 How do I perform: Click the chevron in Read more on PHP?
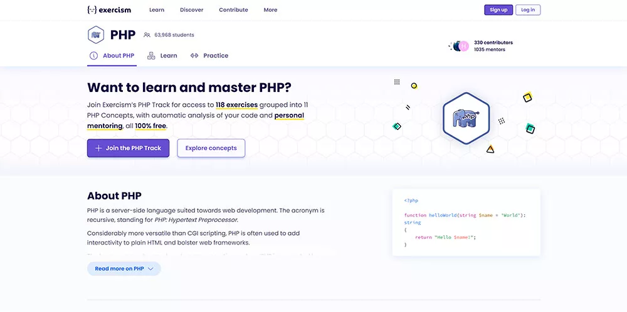click(150, 269)
